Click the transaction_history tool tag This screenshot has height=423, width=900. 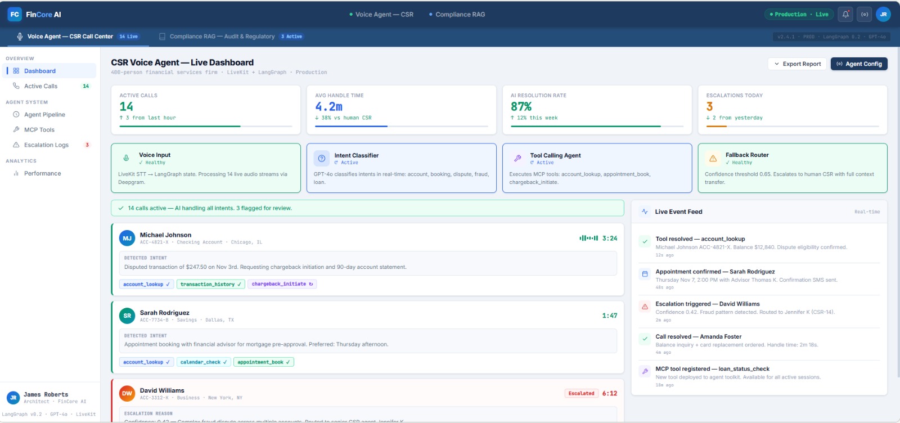[210, 285]
